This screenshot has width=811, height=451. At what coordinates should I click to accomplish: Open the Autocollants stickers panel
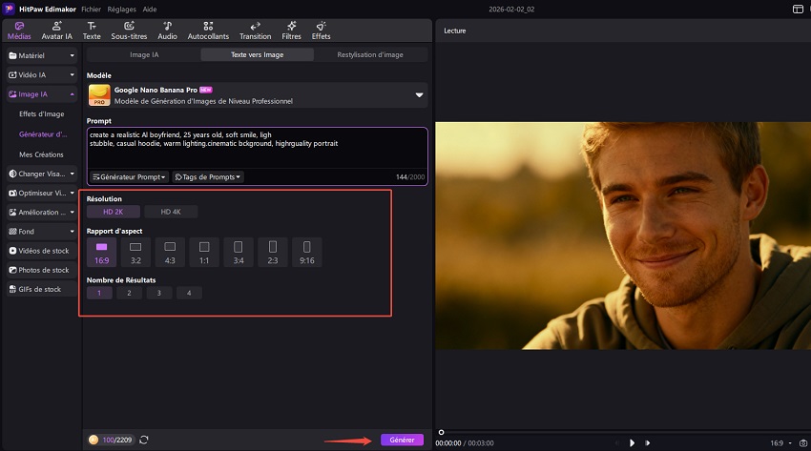(x=208, y=30)
